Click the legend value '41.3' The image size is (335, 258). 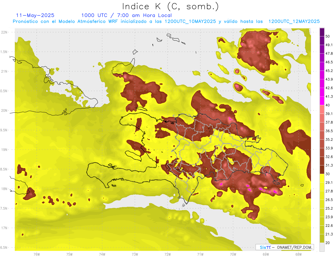point(329,97)
